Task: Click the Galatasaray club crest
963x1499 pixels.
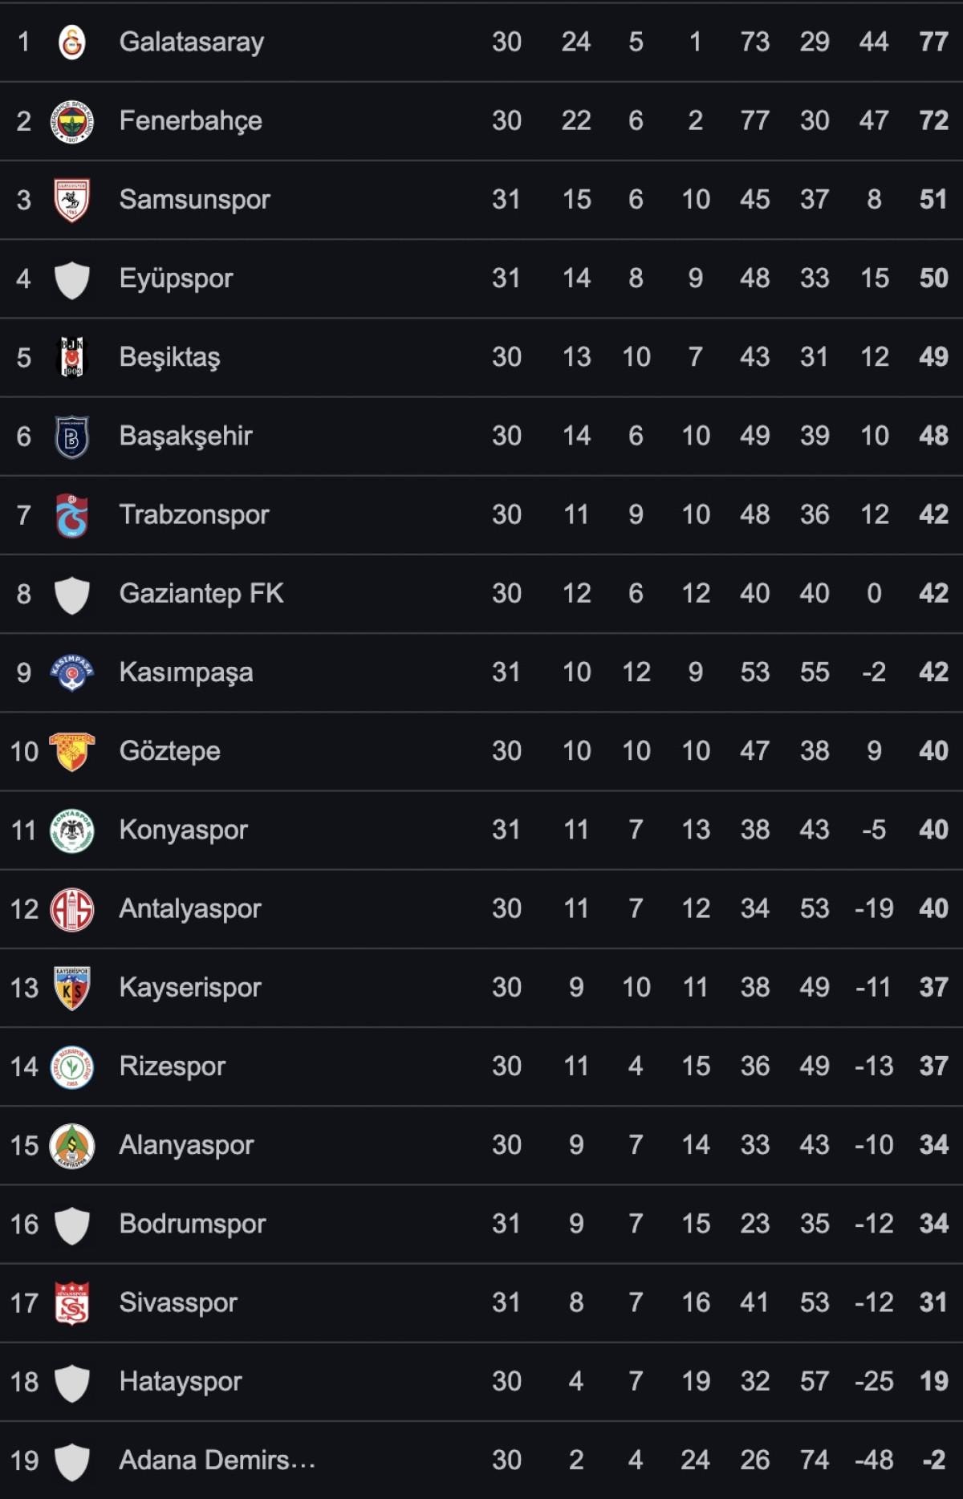Action: tap(72, 42)
